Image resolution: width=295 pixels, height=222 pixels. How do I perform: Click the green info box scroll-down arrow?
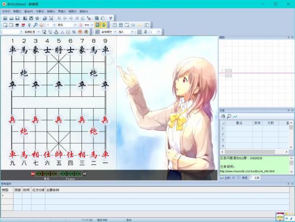point(291,172)
